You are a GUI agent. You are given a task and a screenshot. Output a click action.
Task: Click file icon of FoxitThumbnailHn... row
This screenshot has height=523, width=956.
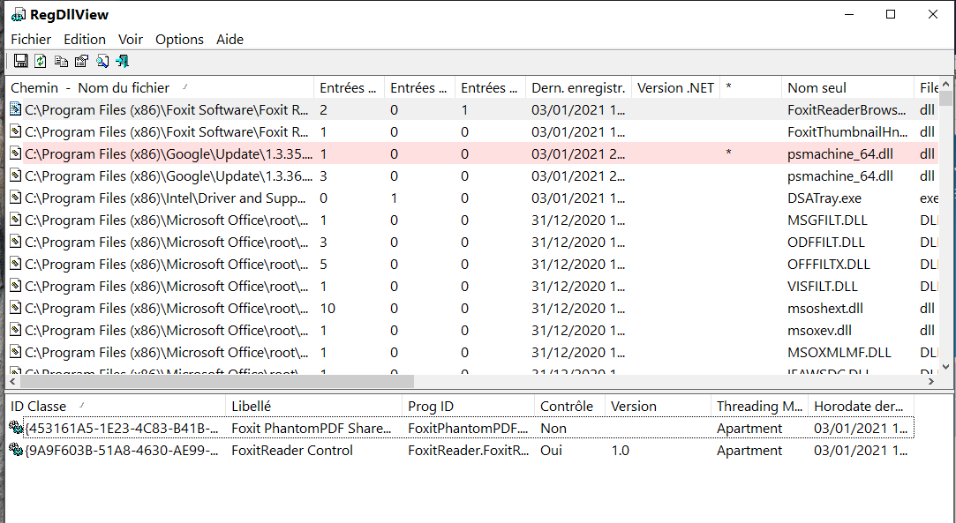pos(16,131)
